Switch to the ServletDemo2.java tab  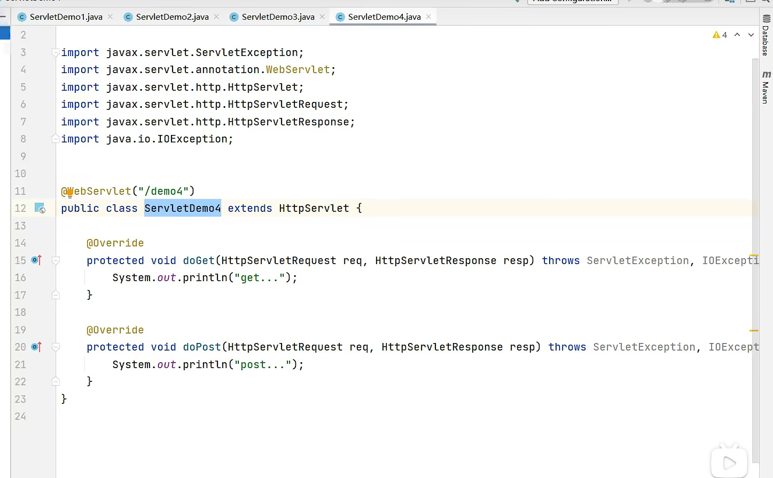click(172, 17)
